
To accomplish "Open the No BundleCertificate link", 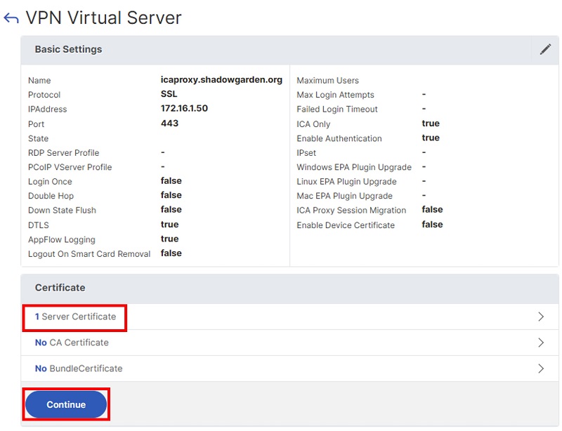I will (79, 369).
